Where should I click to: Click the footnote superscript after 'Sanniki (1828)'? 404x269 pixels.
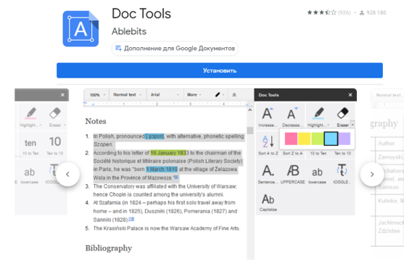point(131,219)
